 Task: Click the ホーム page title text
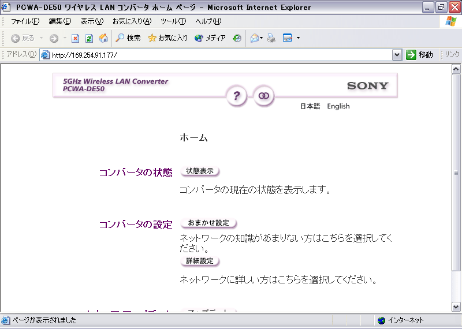(x=193, y=137)
